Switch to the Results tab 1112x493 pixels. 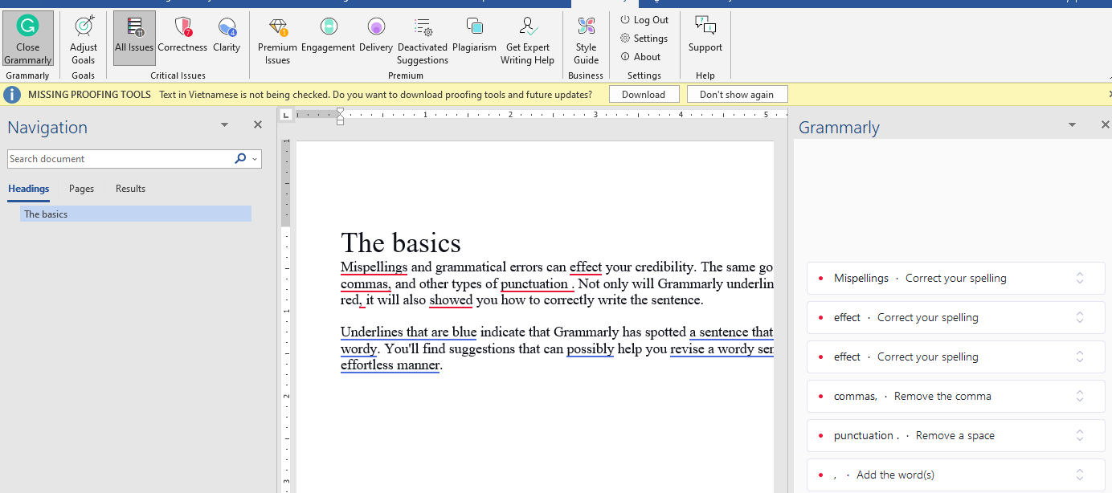[x=130, y=189]
